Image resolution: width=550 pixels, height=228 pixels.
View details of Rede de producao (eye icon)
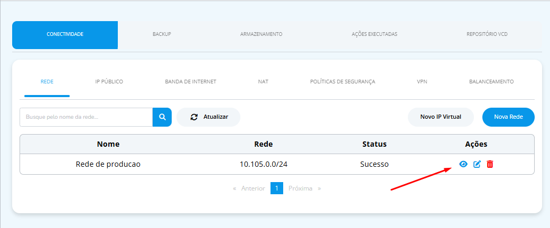[463, 164]
